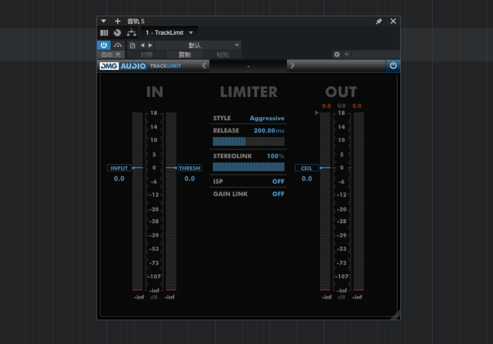Open the 默认 preset dropdown
Screen dimensions: 493x344
tap(197, 45)
